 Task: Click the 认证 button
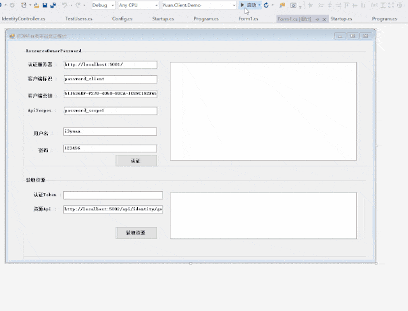click(136, 161)
